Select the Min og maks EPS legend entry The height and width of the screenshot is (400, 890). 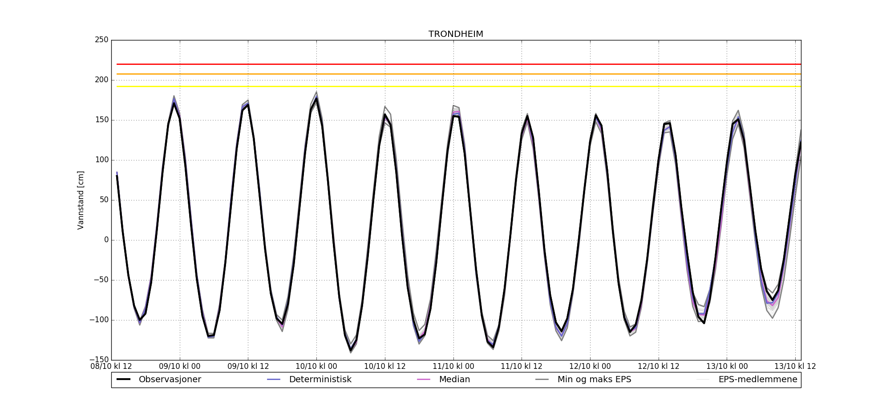pos(583,380)
